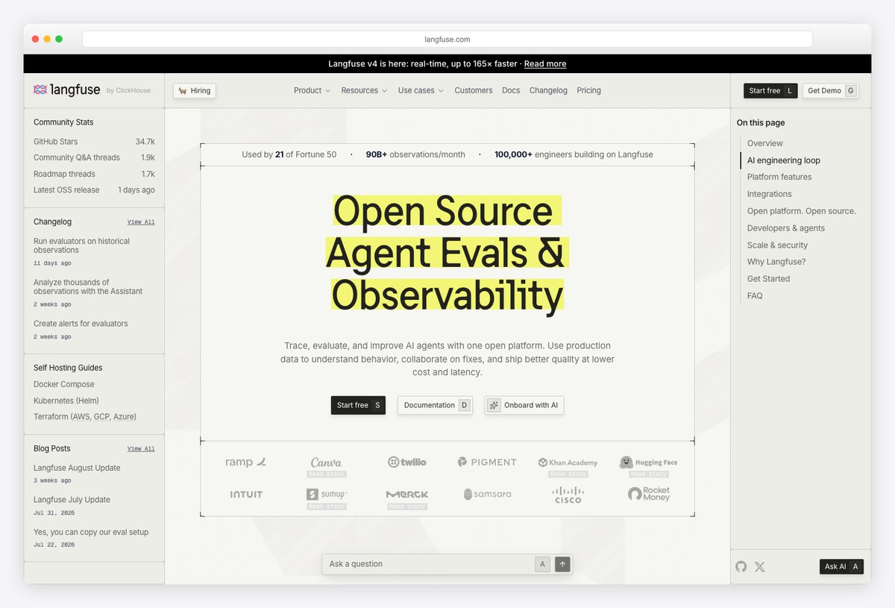Open Yes, you can copy our eval setup
This screenshot has height=608, width=895.
[x=91, y=532]
